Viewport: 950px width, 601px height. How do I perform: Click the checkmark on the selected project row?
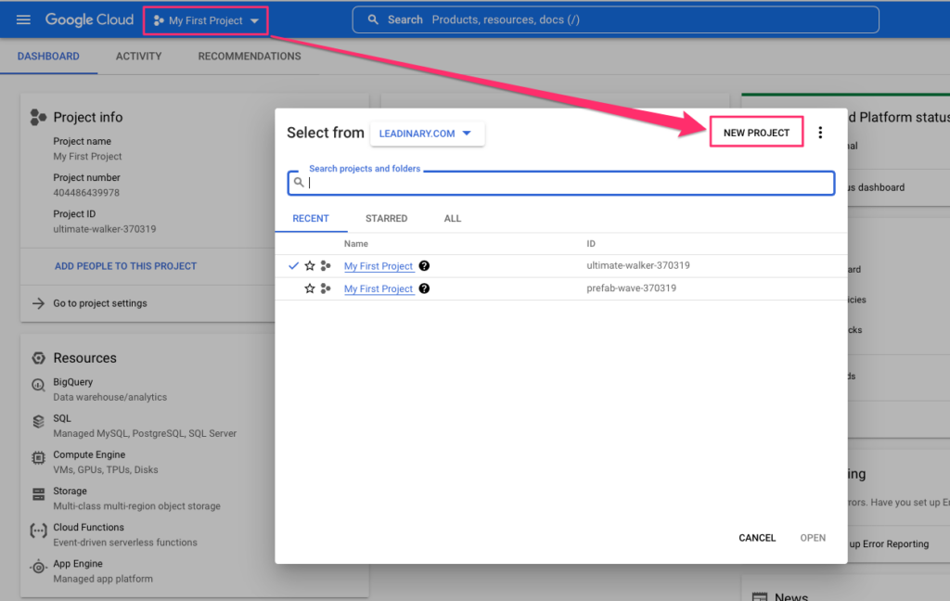(293, 266)
